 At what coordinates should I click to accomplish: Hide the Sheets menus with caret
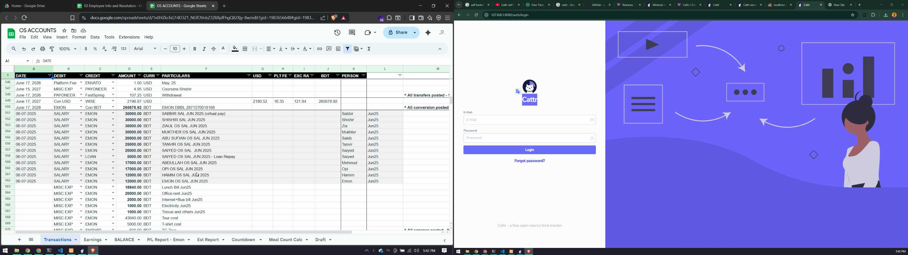coord(440,49)
